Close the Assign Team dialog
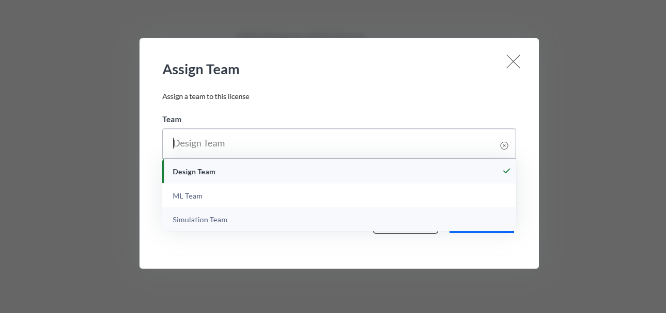 (513, 62)
